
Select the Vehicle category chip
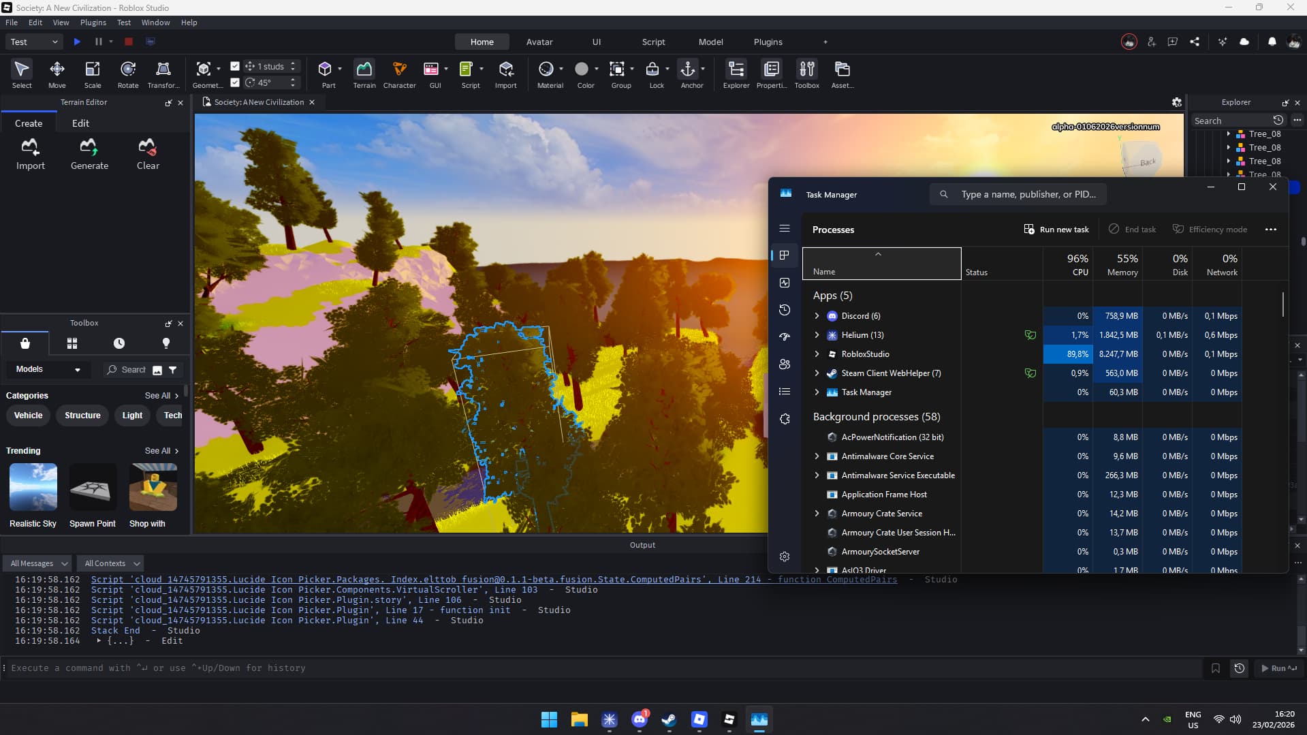[x=28, y=416]
